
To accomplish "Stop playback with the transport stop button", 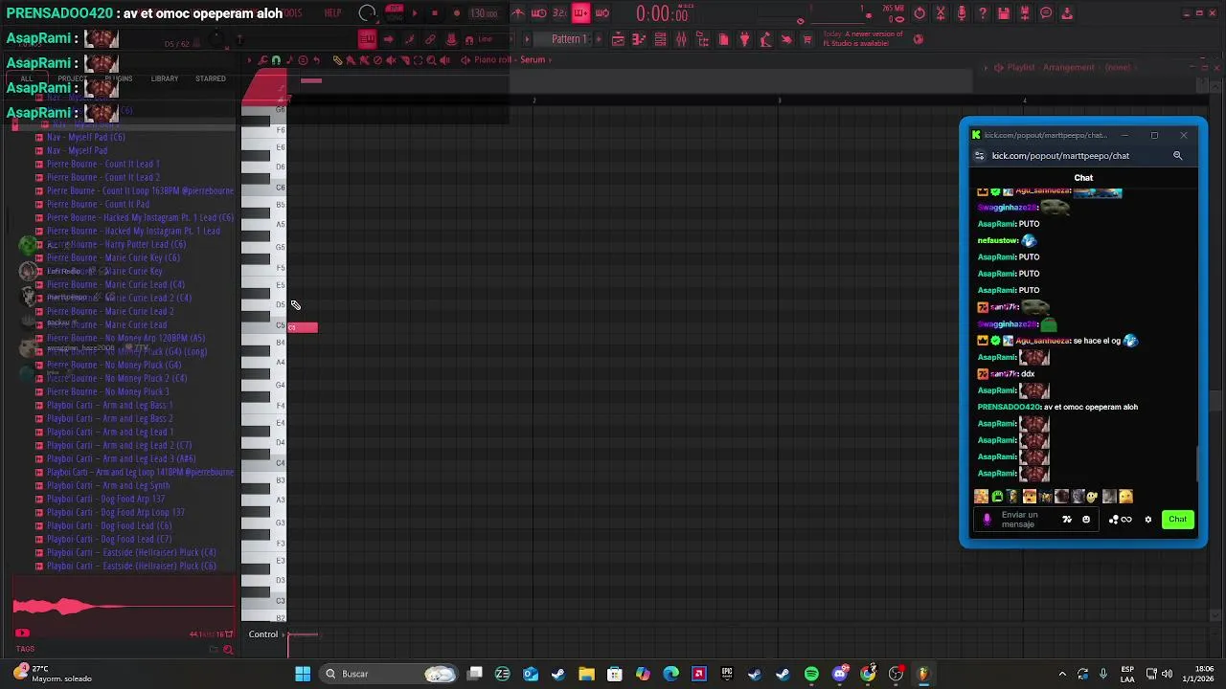I will pos(435,13).
